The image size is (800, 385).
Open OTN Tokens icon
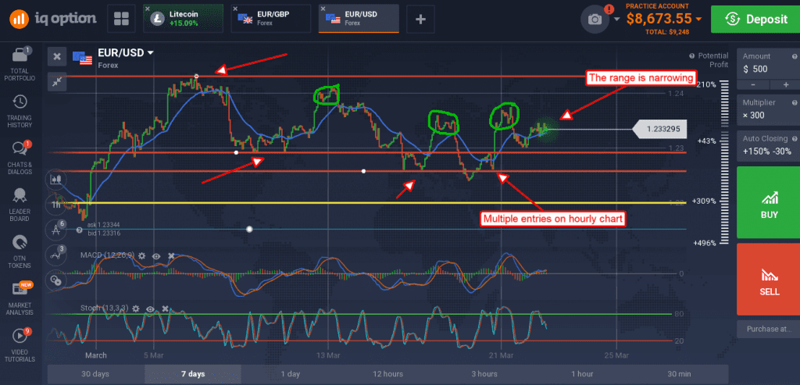tap(20, 242)
